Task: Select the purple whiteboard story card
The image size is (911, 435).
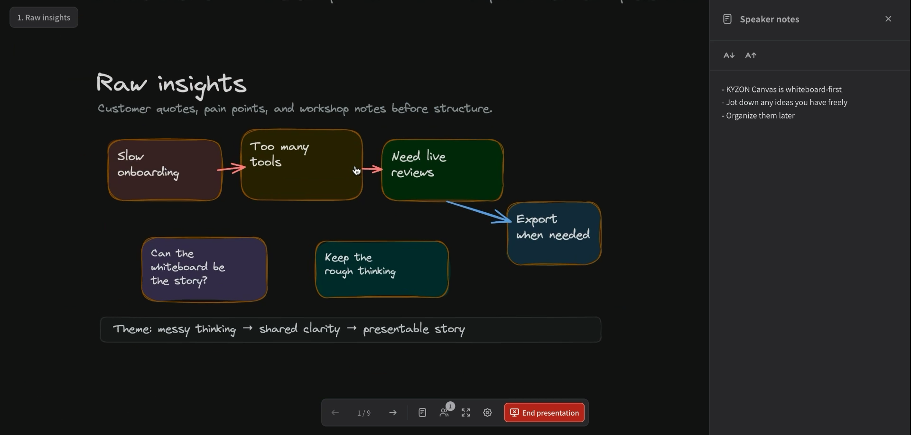Action: tap(205, 270)
